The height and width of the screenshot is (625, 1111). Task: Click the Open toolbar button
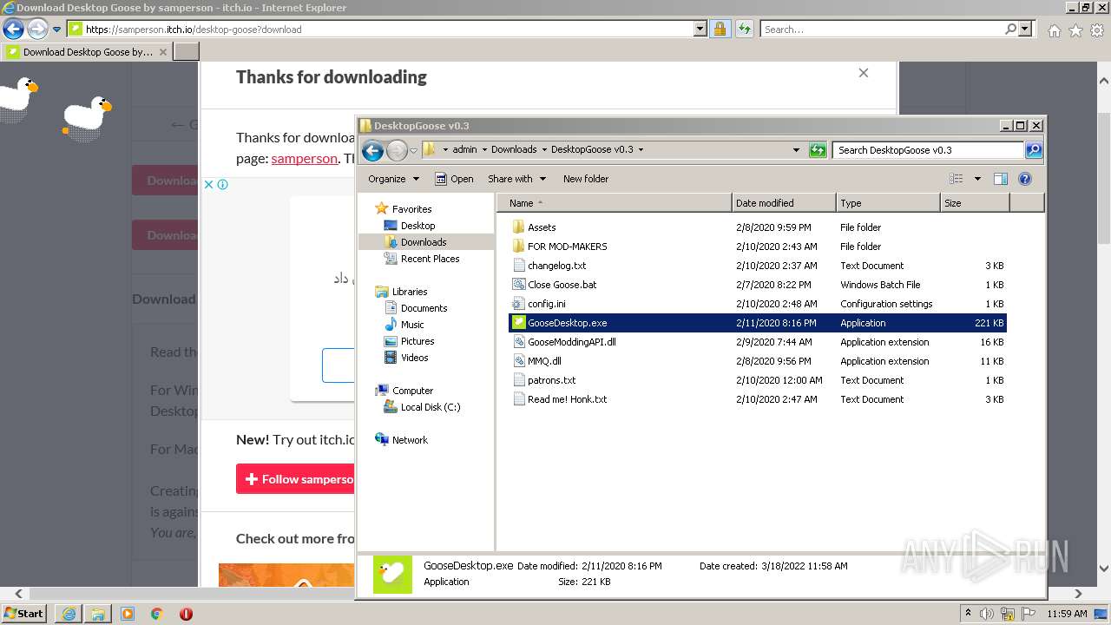454,179
